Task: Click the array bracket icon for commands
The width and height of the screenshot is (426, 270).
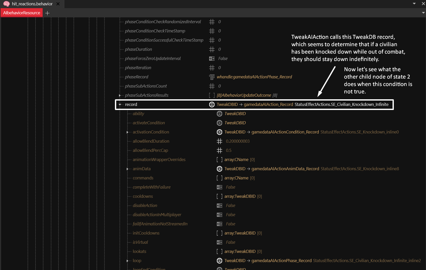Action: pos(219,178)
